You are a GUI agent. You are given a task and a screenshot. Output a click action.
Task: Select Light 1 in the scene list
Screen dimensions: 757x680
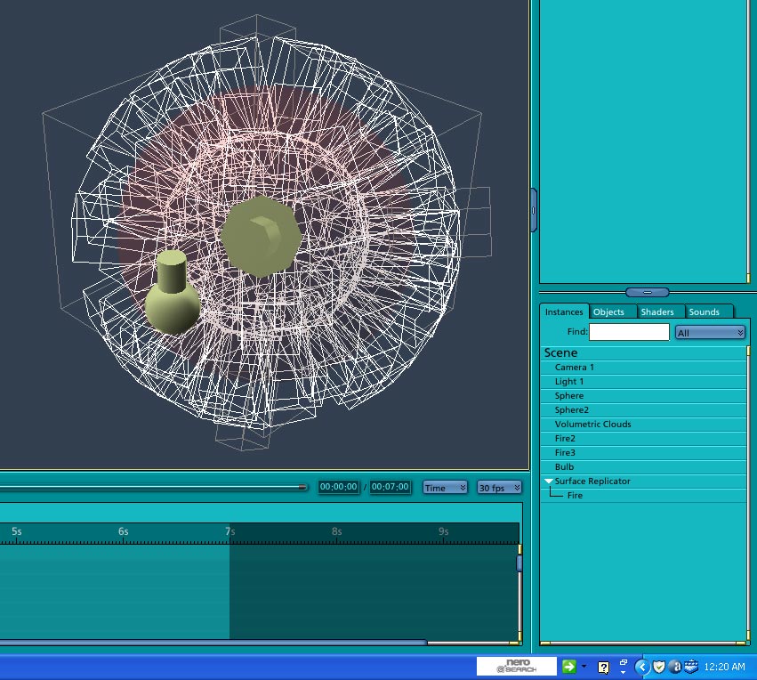pyautogui.click(x=643, y=382)
